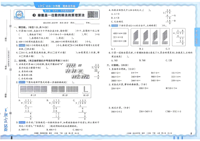Click the 得分 blank line
This screenshot has width=200, height=141.
click(x=79, y=23)
